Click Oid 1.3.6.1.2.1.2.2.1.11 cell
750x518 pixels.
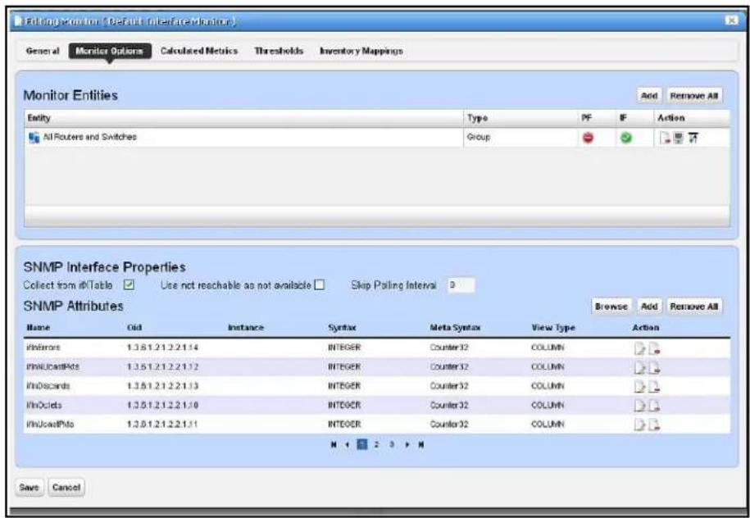[x=162, y=425]
